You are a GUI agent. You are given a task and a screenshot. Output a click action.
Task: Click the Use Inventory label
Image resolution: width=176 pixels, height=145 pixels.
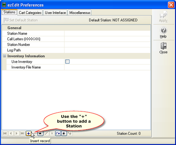coord(22,62)
